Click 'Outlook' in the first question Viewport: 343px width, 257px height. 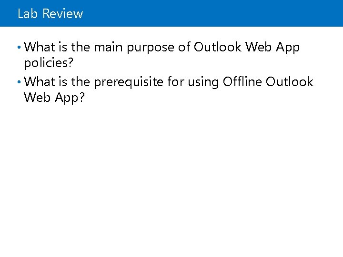(x=217, y=47)
